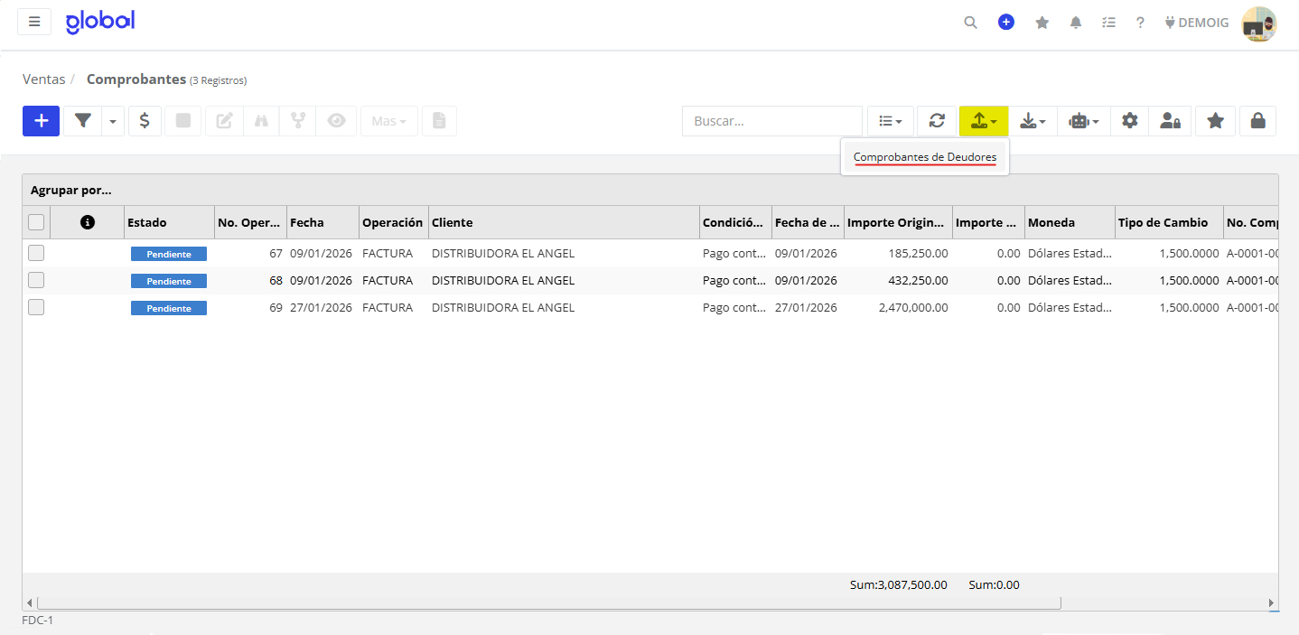Click the notifications bell icon
The image size is (1299, 635).
(1075, 23)
